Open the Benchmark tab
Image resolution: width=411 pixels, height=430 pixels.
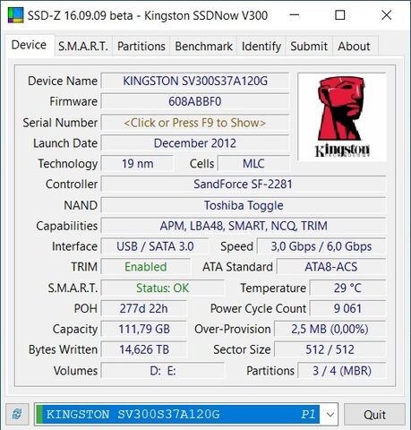[203, 47]
